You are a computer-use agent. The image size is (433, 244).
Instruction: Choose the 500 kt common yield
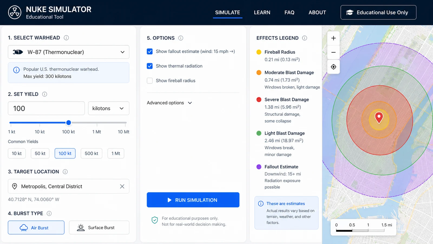[91, 153]
